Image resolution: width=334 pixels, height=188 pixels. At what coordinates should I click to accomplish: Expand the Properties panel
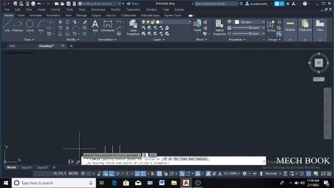coord(237,40)
